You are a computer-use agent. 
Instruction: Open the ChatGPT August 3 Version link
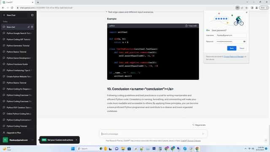(x=191, y=141)
